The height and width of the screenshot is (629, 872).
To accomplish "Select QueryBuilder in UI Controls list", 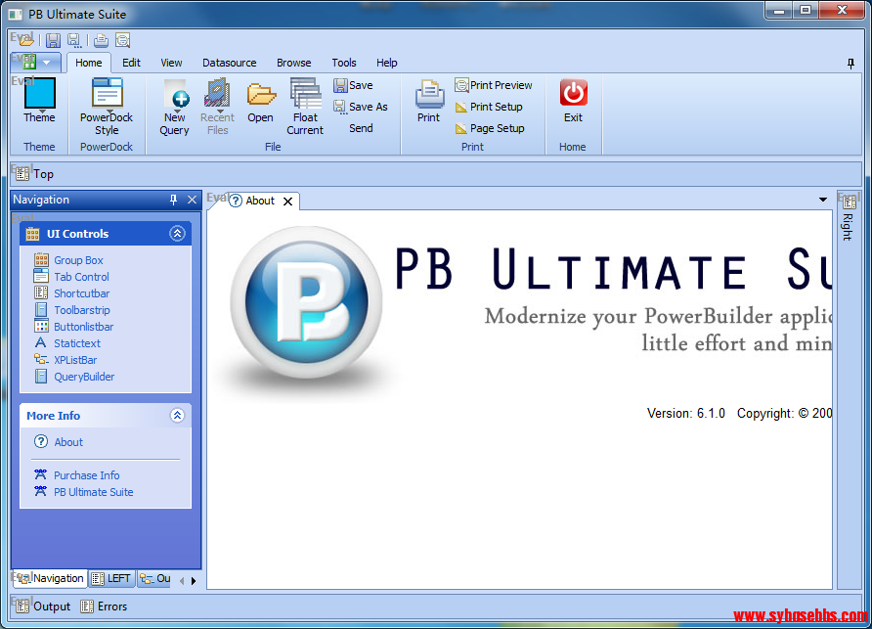I will pyautogui.click(x=84, y=377).
